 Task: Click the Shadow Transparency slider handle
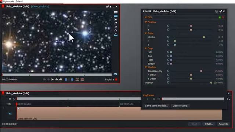(x=201, y=71)
